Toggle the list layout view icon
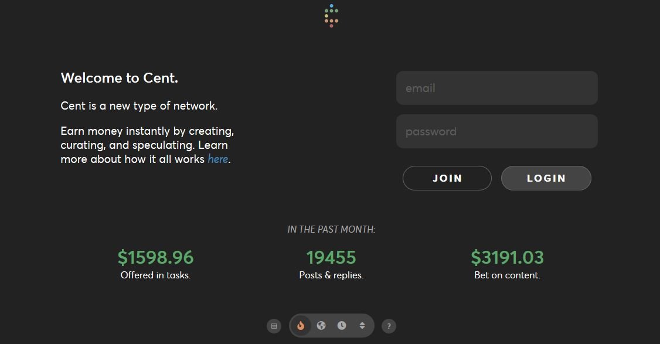This screenshot has height=344, width=660. tap(274, 326)
